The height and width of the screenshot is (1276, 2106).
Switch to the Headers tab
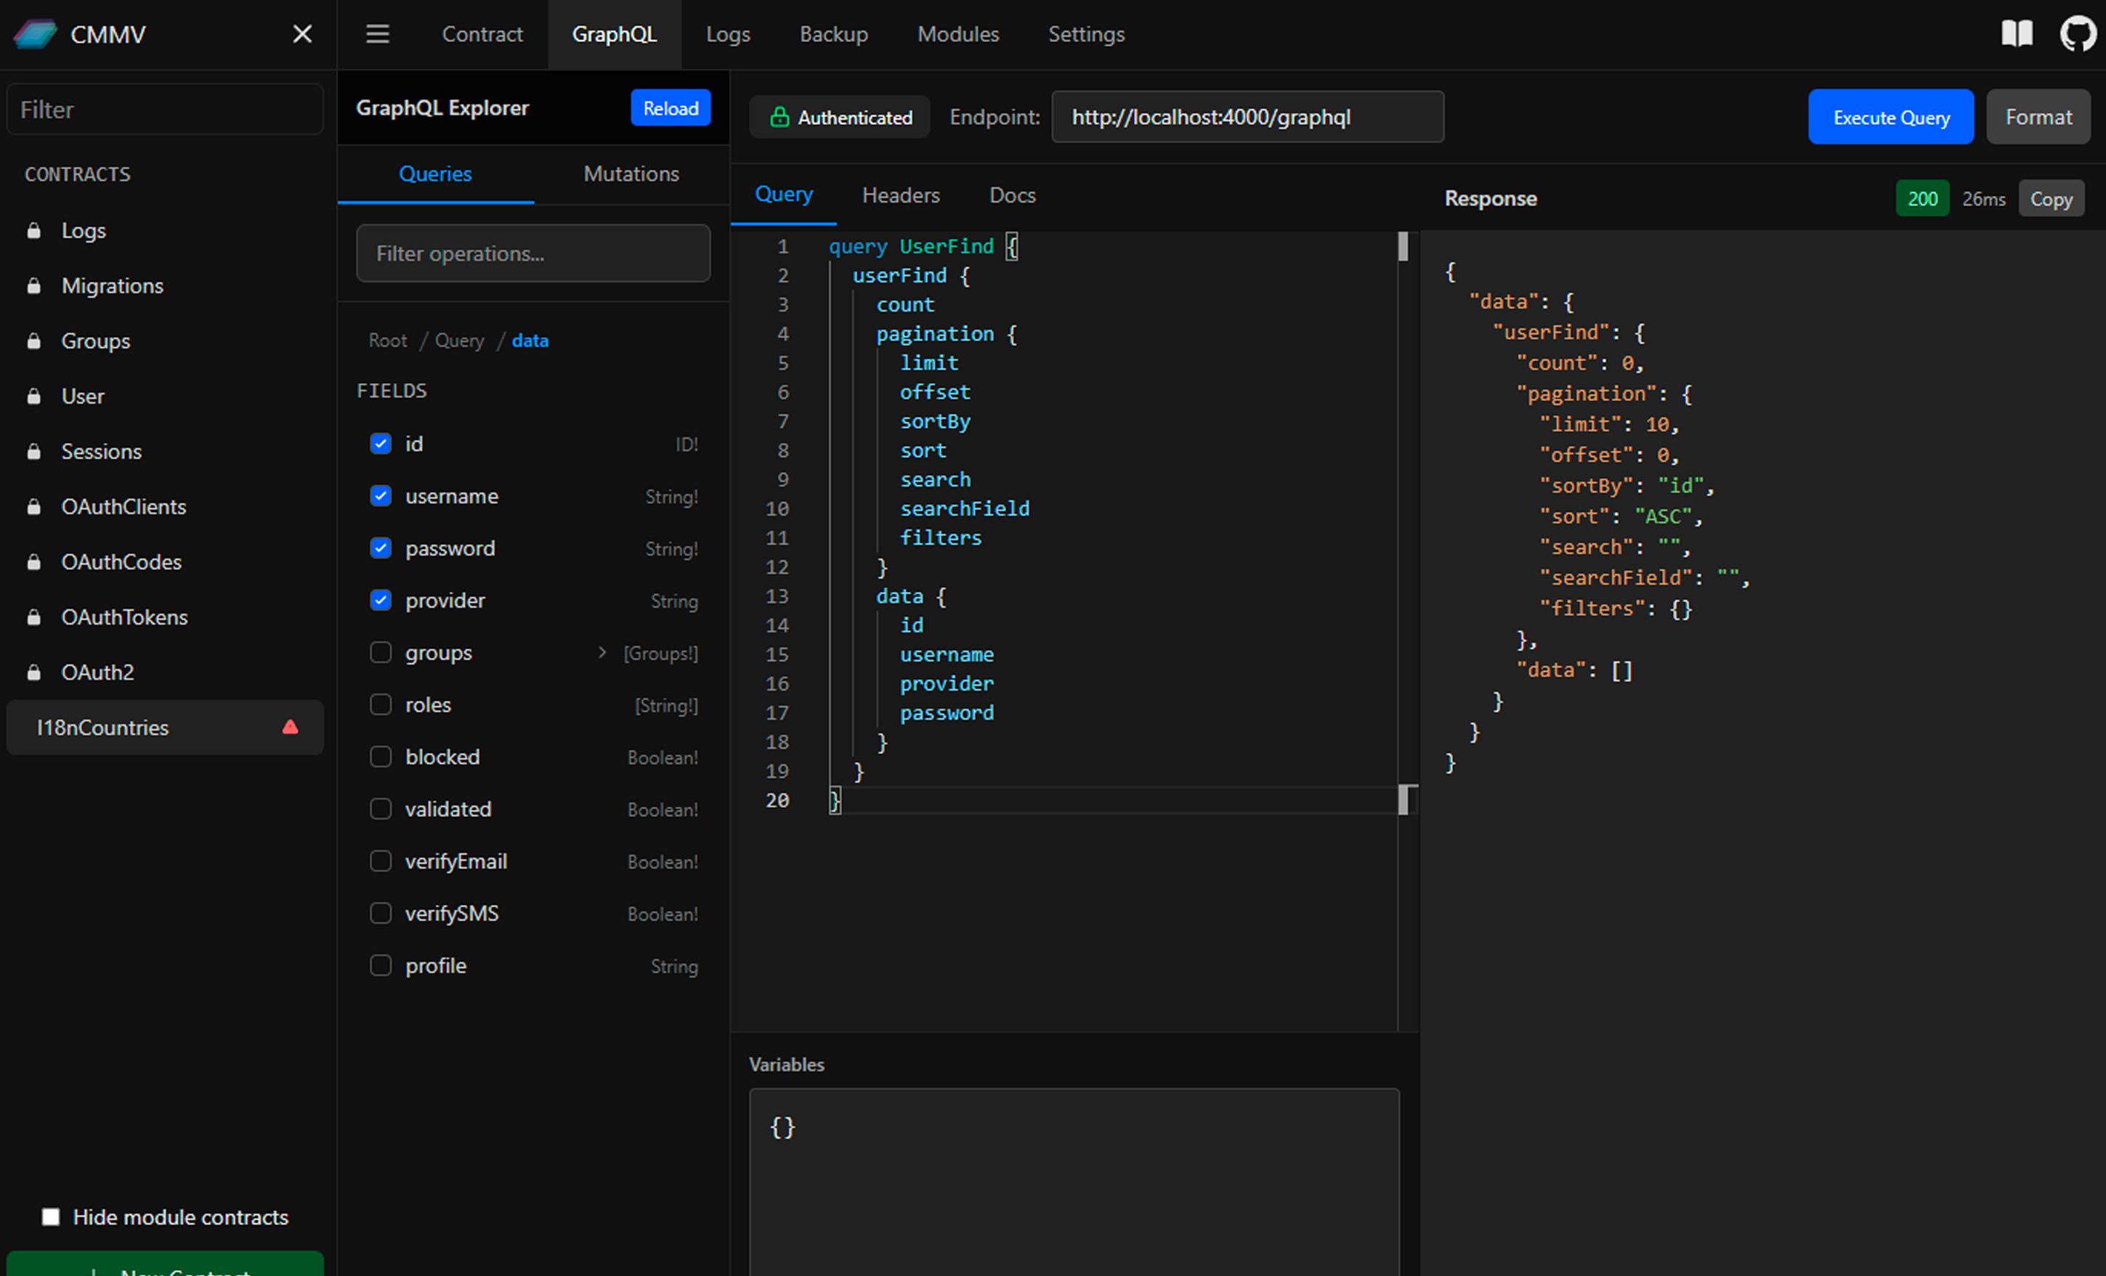[x=901, y=195]
